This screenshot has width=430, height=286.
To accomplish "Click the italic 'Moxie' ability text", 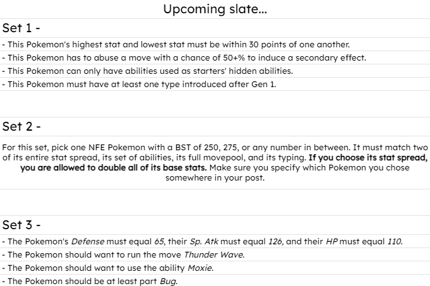I will click(200, 268).
